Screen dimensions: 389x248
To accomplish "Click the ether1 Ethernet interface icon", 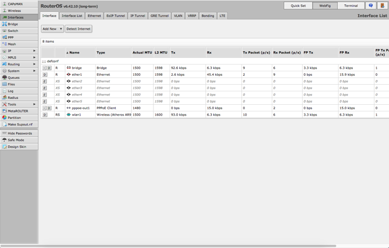I will pos(69,75).
